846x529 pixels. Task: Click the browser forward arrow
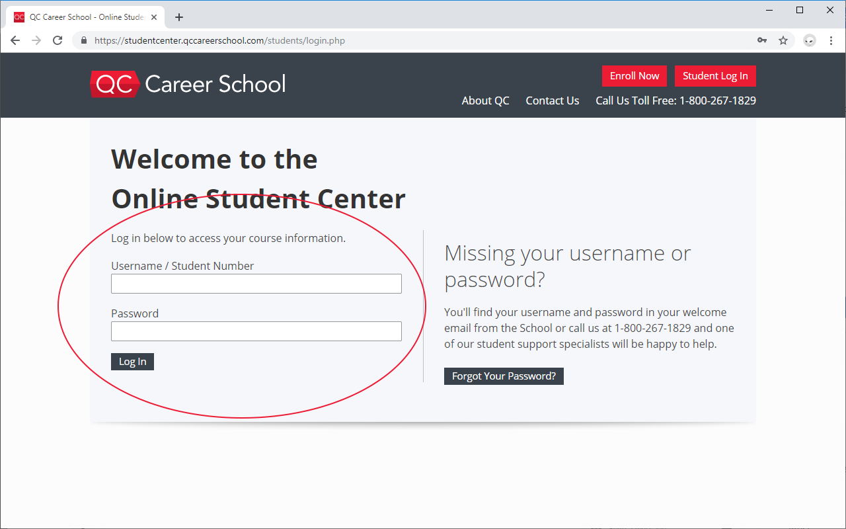coord(36,40)
